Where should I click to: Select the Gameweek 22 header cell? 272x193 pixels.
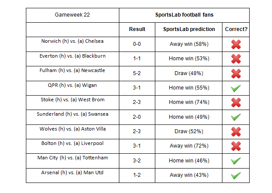point(72,15)
